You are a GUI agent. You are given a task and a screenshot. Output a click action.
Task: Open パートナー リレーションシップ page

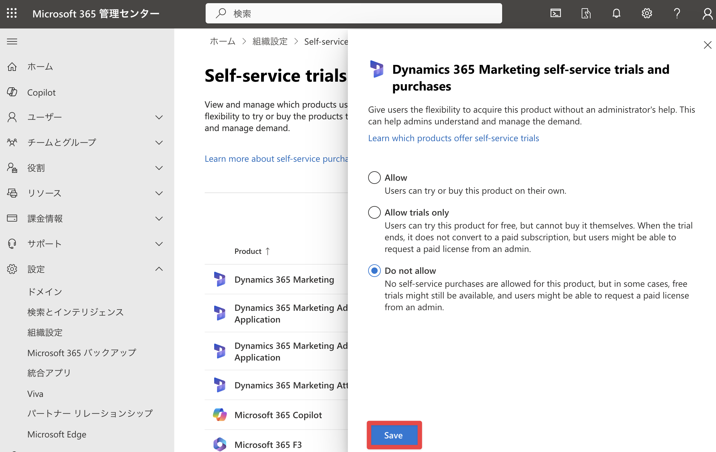click(x=90, y=413)
